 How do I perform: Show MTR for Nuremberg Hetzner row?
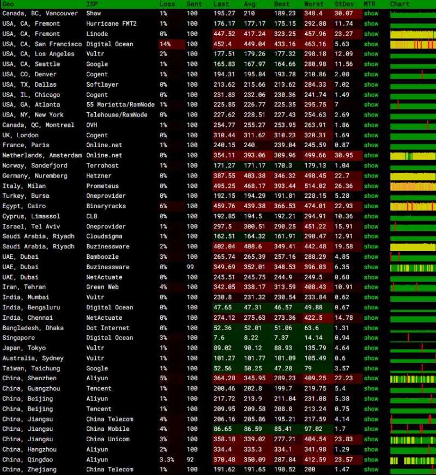coord(371,176)
